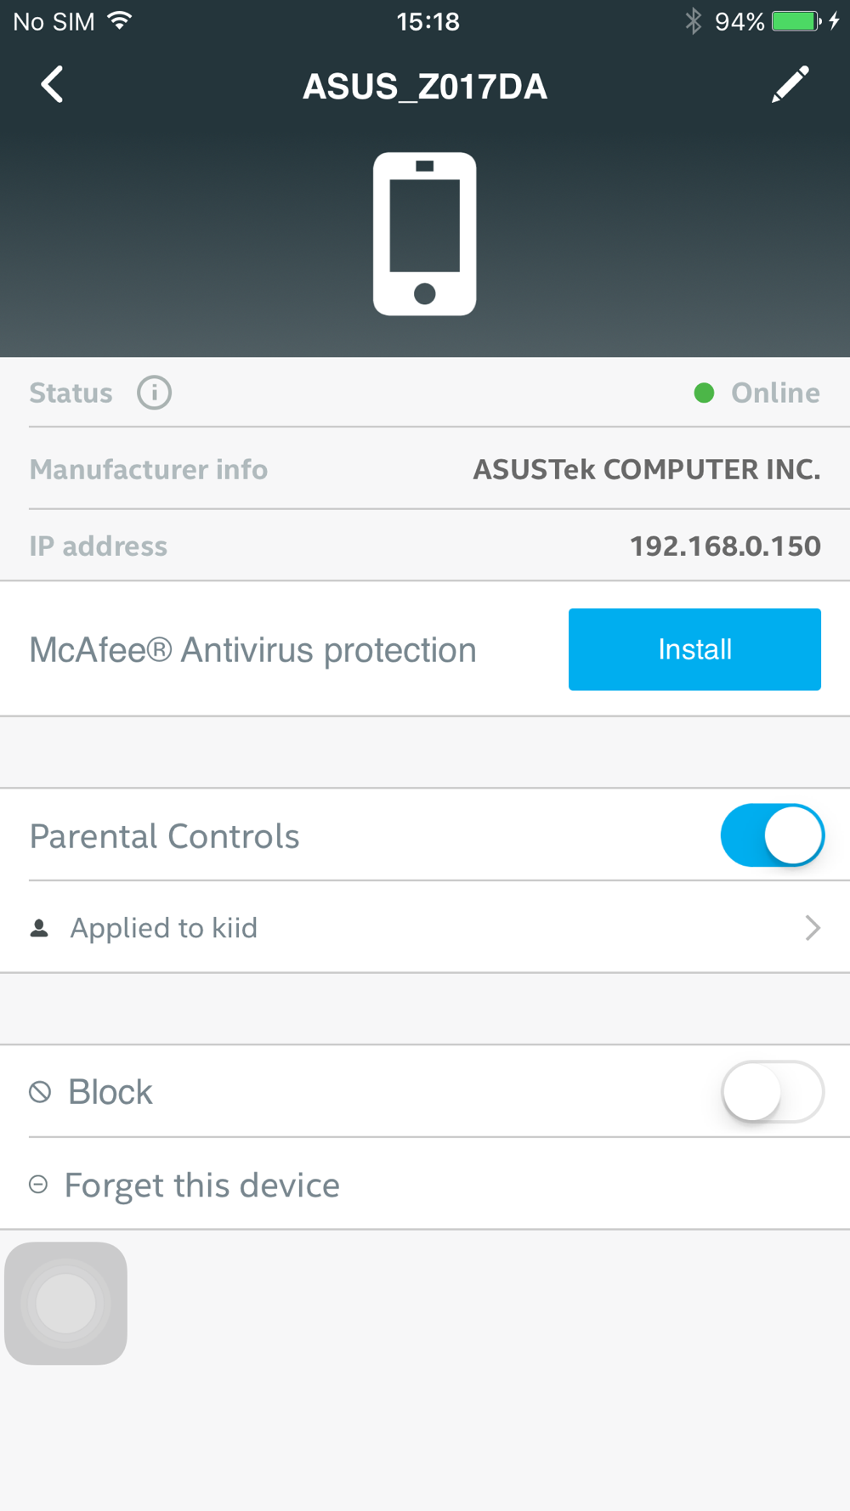Tap the person icon beside Applied to kiid
Image resolution: width=850 pixels, height=1511 pixels.
coord(39,928)
